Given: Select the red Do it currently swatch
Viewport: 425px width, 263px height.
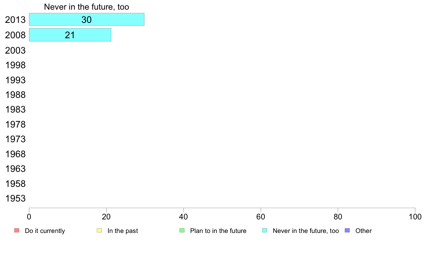Looking at the screenshot, I should [17, 230].
